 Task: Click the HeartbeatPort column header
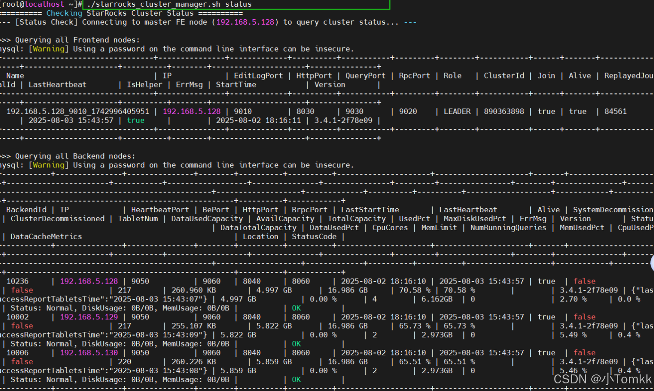160,210
